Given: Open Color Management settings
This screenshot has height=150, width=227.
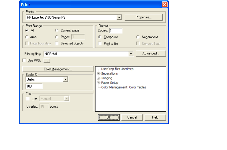Looking at the screenshot, I should (x=58, y=69).
